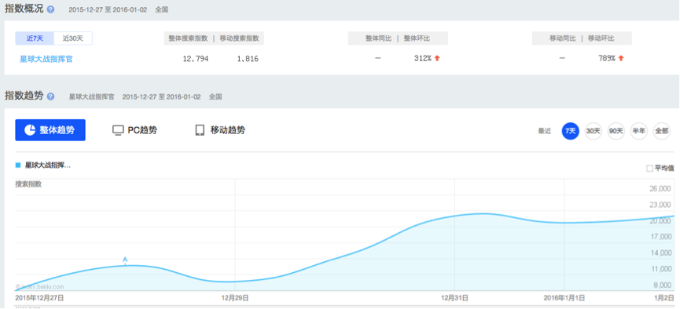The image size is (680, 309).
Task: Select the 7天 range option
Action: point(570,131)
